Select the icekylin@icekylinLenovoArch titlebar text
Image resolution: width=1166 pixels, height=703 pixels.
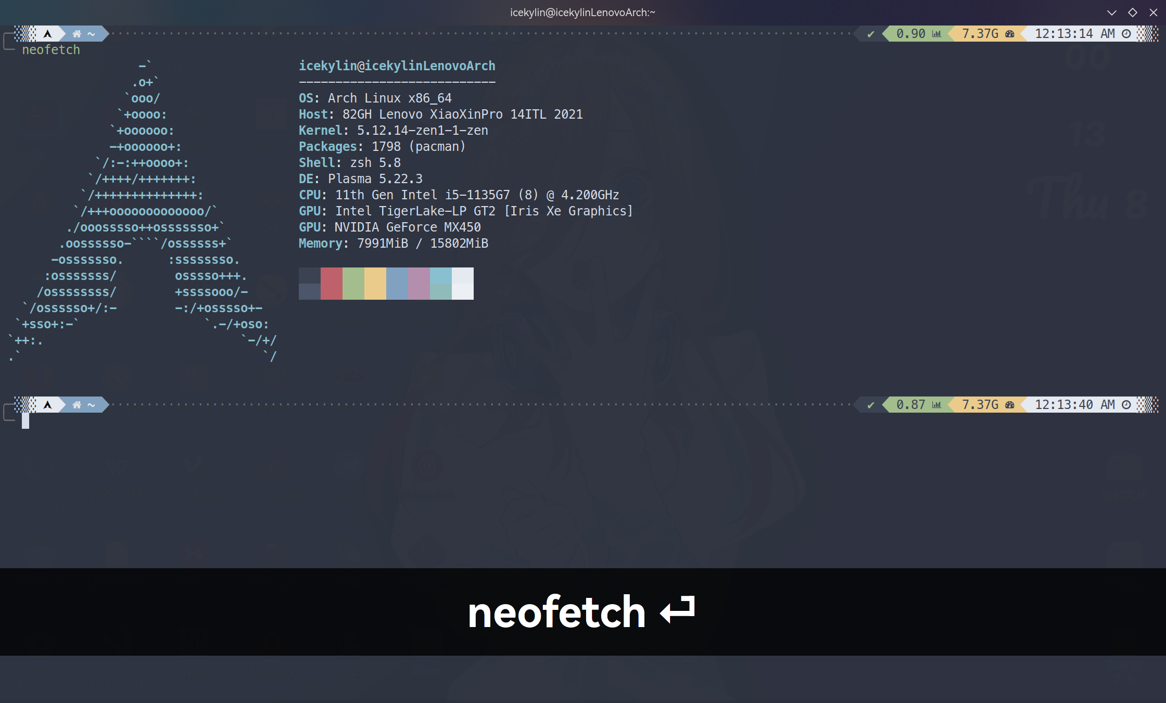tap(582, 12)
